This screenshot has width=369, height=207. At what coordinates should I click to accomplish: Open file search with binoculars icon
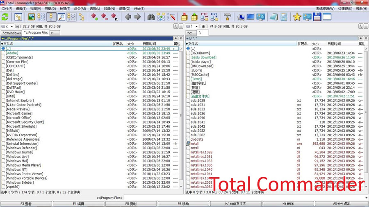[151, 17]
